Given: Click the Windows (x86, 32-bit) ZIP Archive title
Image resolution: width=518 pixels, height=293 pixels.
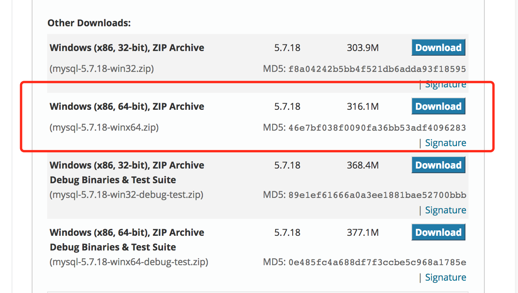Looking at the screenshot, I should click(x=127, y=47).
